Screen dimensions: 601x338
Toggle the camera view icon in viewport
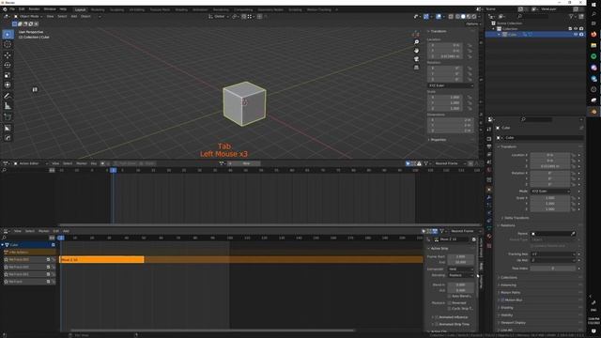click(416, 59)
